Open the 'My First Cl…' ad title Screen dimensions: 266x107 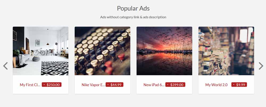30,85
